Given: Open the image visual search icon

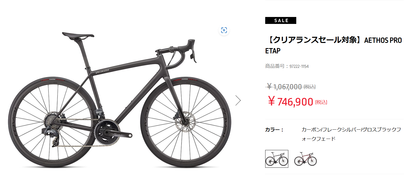Looking at the screenshot, I should [224, 30].
